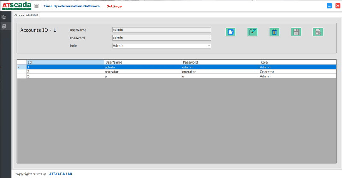Click the grid menu icon beside logo
The image size is (342, 178).
36,6
